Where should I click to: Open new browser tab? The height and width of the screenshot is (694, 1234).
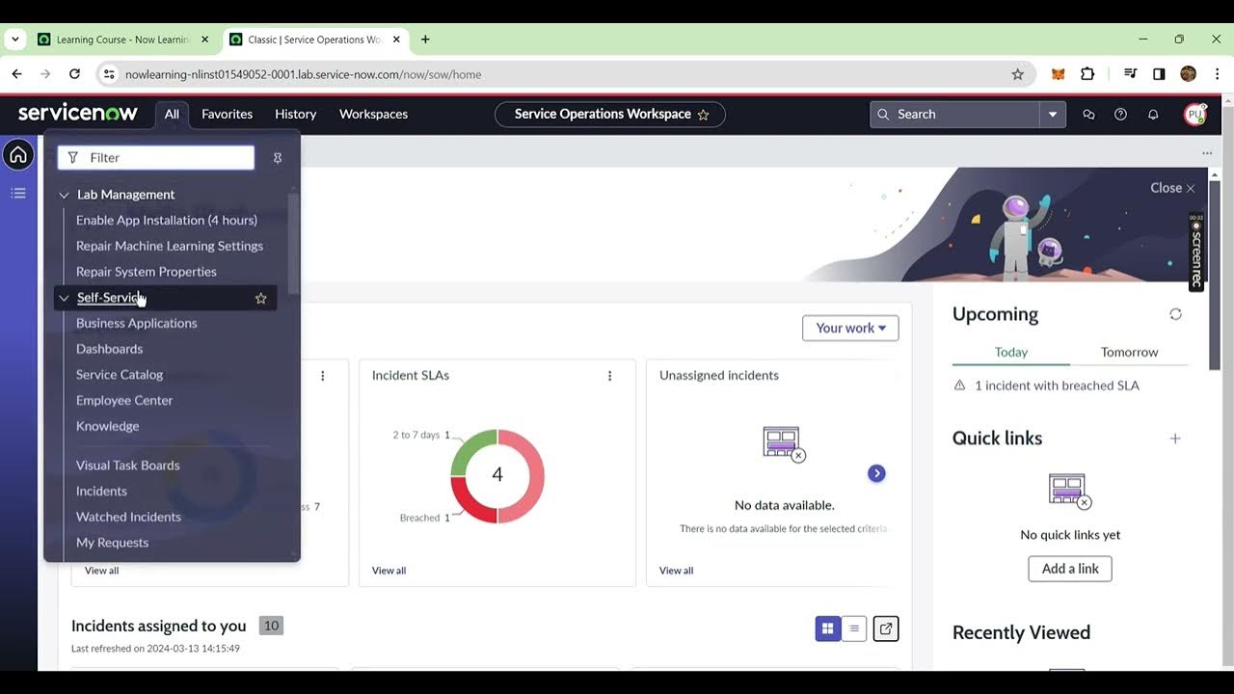425,40
